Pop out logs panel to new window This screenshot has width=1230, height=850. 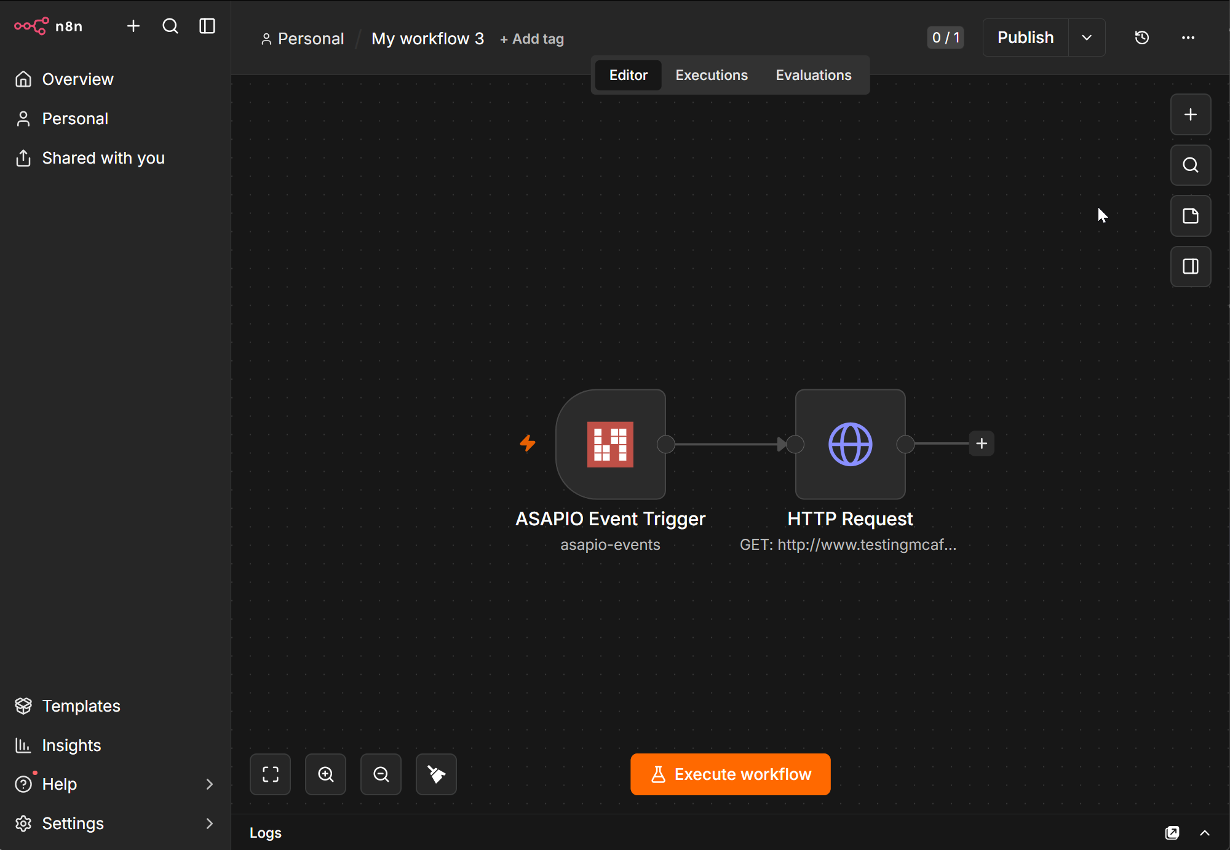(1173, 833)
